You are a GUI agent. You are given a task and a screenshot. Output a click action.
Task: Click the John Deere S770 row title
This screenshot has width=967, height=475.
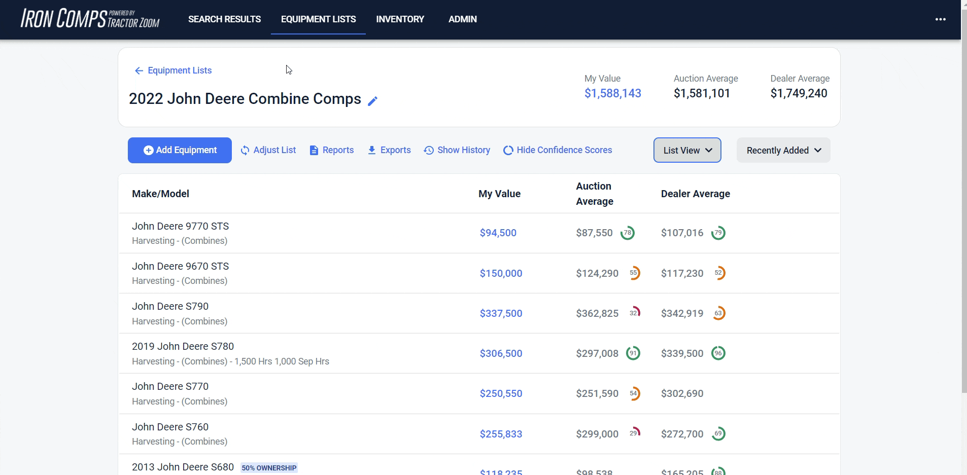(x=170, y=386)
